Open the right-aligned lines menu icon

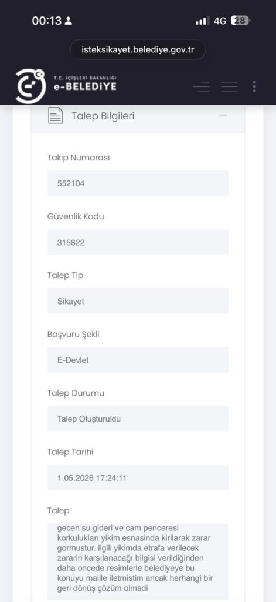point(202,86)
